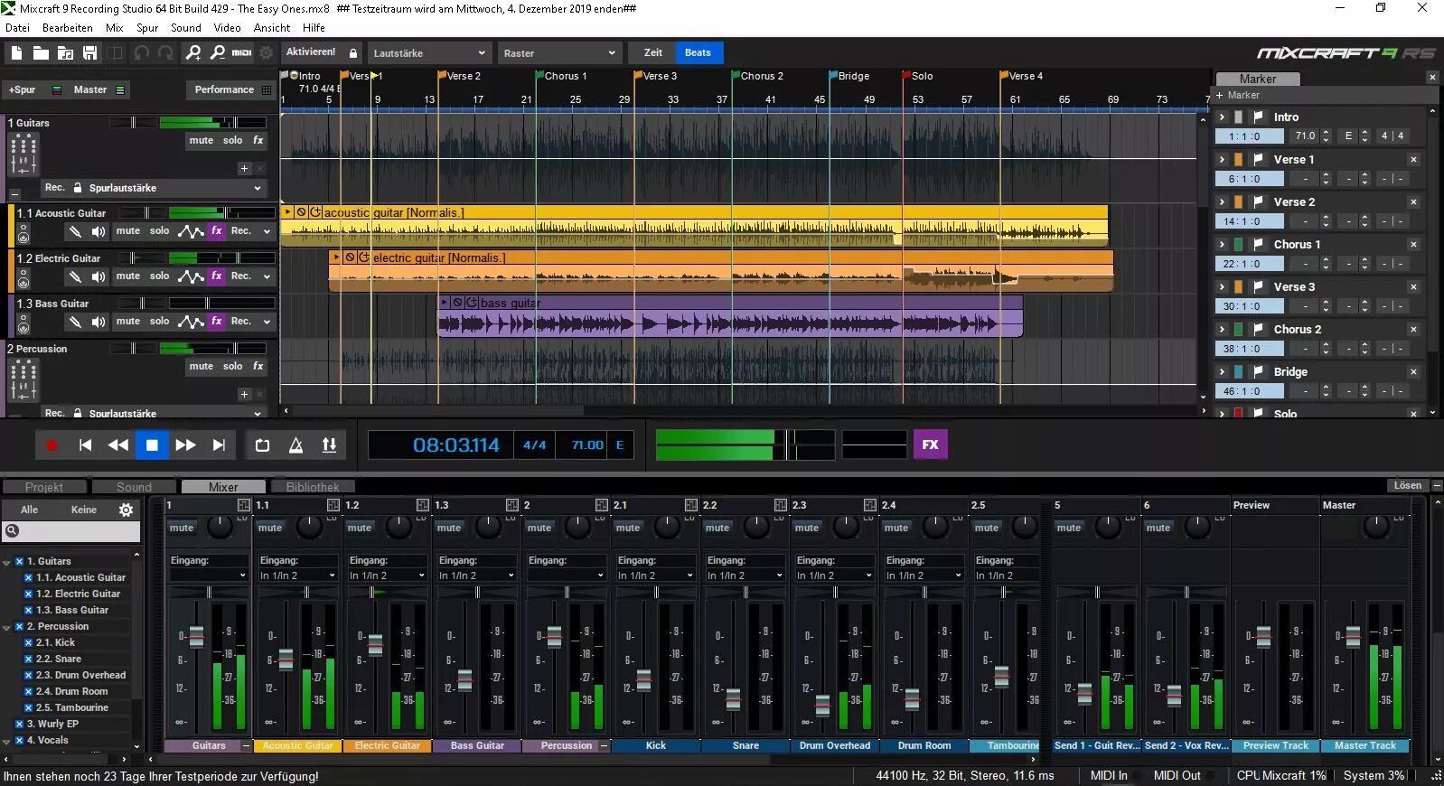Open the Raster snap dropdown
The width and height of the screenshot is (1444, 786).
(560, 53)
